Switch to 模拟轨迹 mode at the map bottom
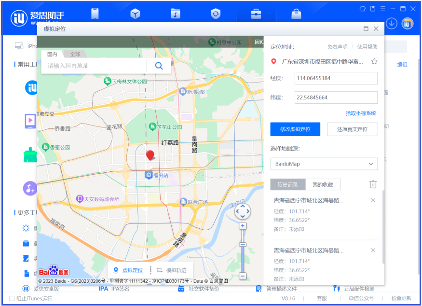The width and height of the screenshot is (422, 306). pyautogui.click(x=171, y=270)
